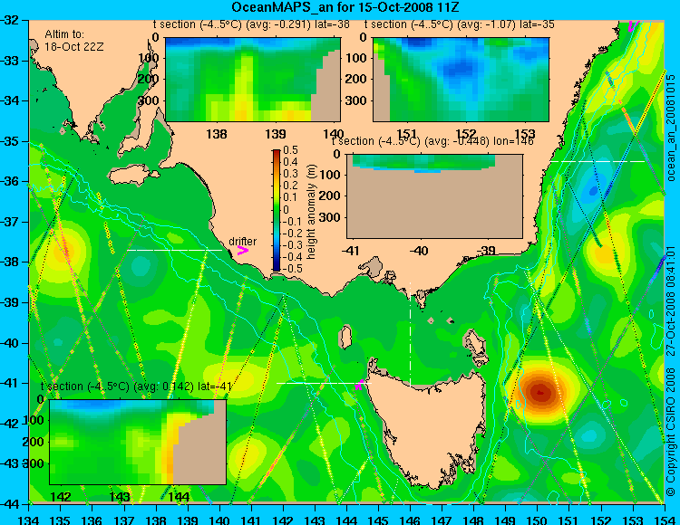This screenshot has width=680, height=525.
Task: Click the blue cold eddy near 152E, 36S
Action: (x=592, y=190)
